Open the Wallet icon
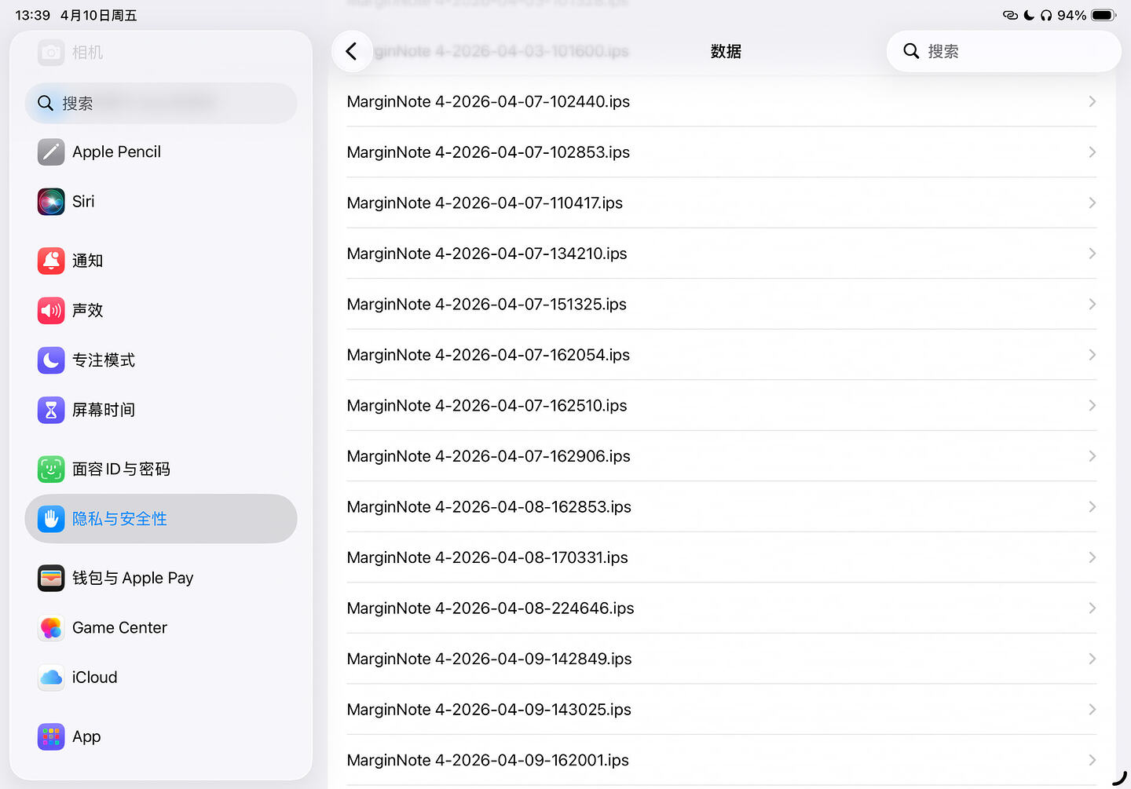Screen dimensions: 1131x789 click(51, 579)
